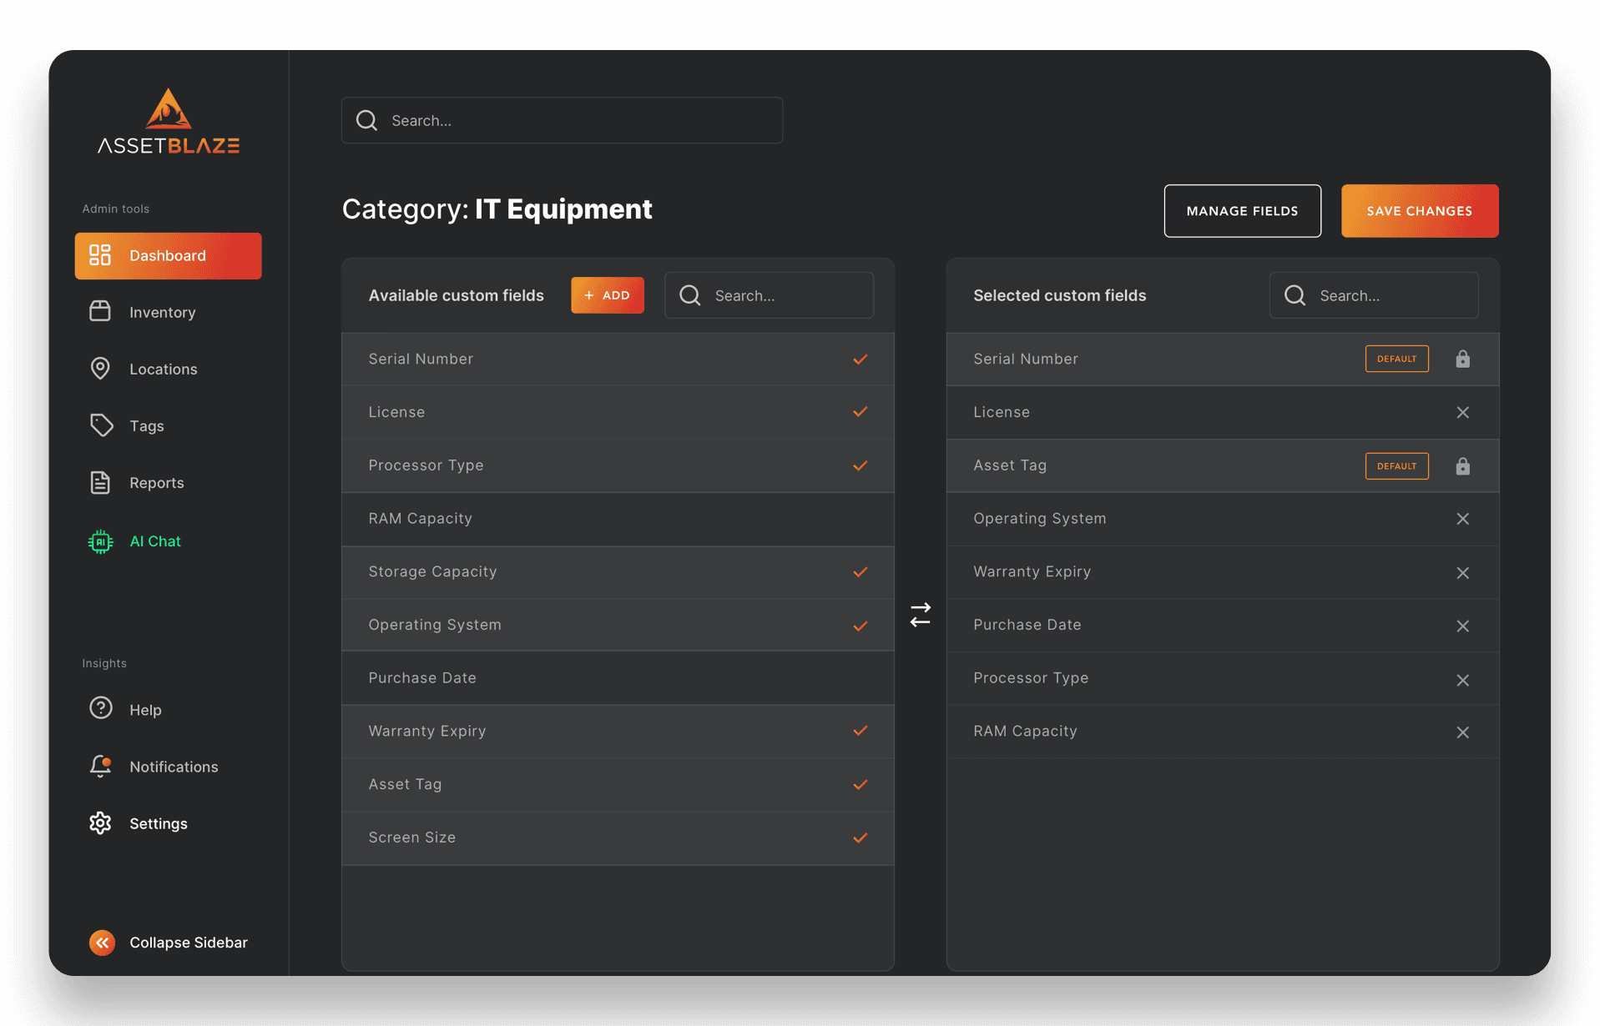Toggle the Storage Capacity checkmark
Screen dimensions: 1600x1026
point(861,572)
